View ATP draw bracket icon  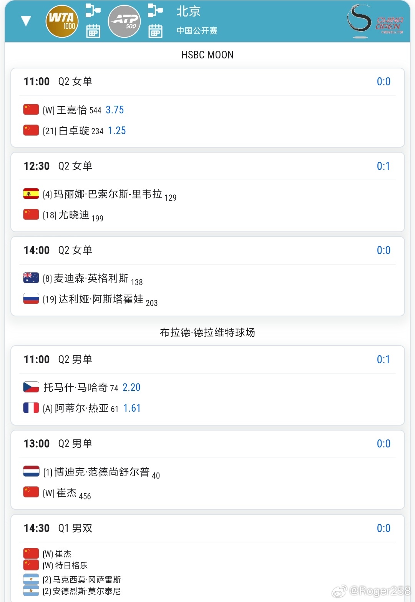[155, 10]
